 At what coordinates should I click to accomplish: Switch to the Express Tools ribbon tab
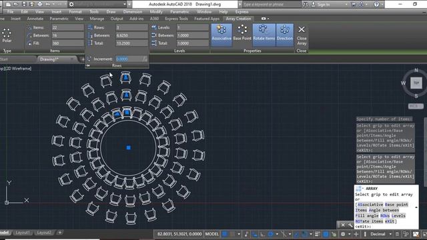click(176, 19)
